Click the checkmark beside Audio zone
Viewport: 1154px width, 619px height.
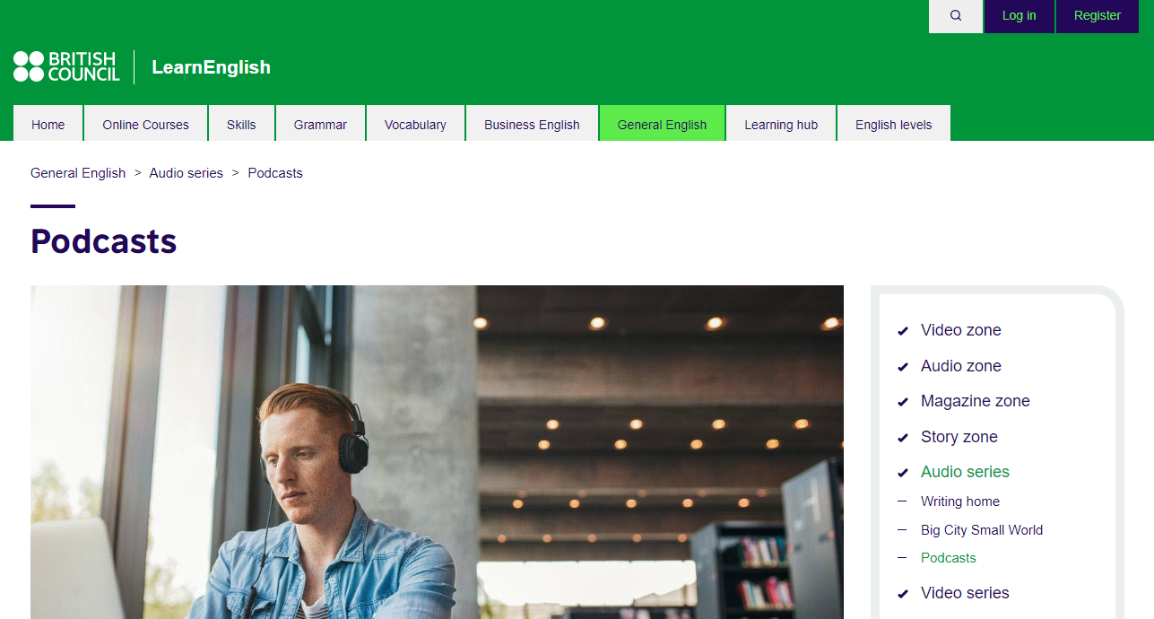[x=903, y=368]
